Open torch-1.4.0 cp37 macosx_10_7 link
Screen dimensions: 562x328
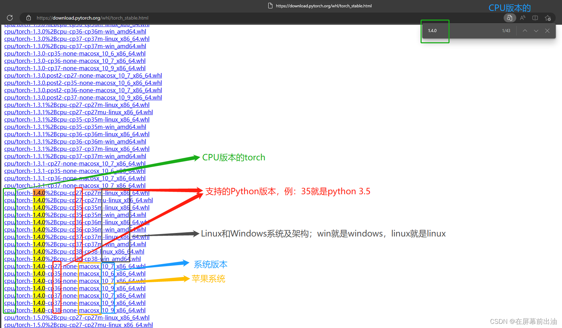[x=75, y=296]
